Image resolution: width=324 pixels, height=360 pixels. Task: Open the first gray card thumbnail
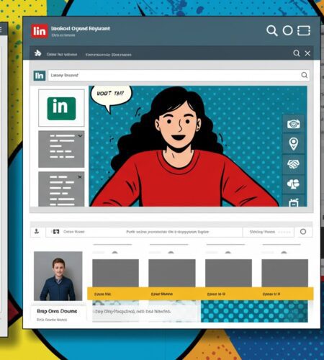115,273
